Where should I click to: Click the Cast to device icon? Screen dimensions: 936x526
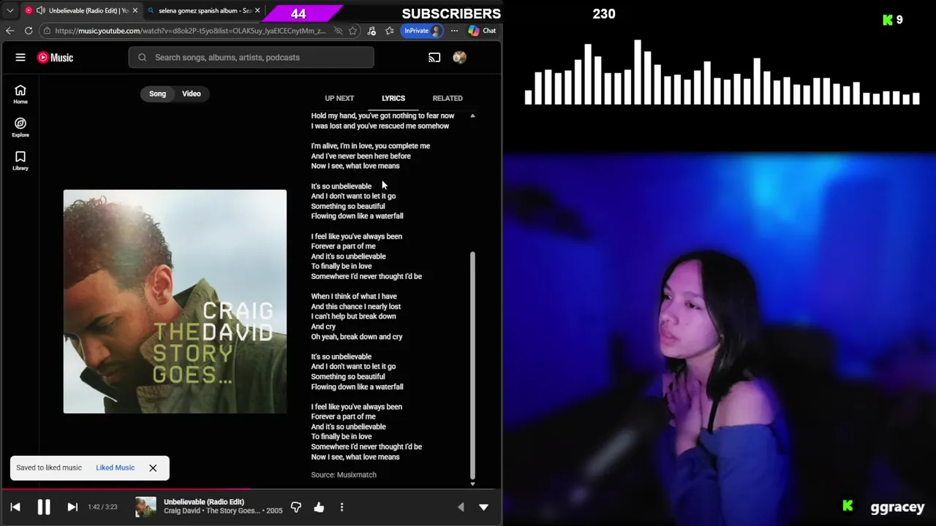(434, 58)
